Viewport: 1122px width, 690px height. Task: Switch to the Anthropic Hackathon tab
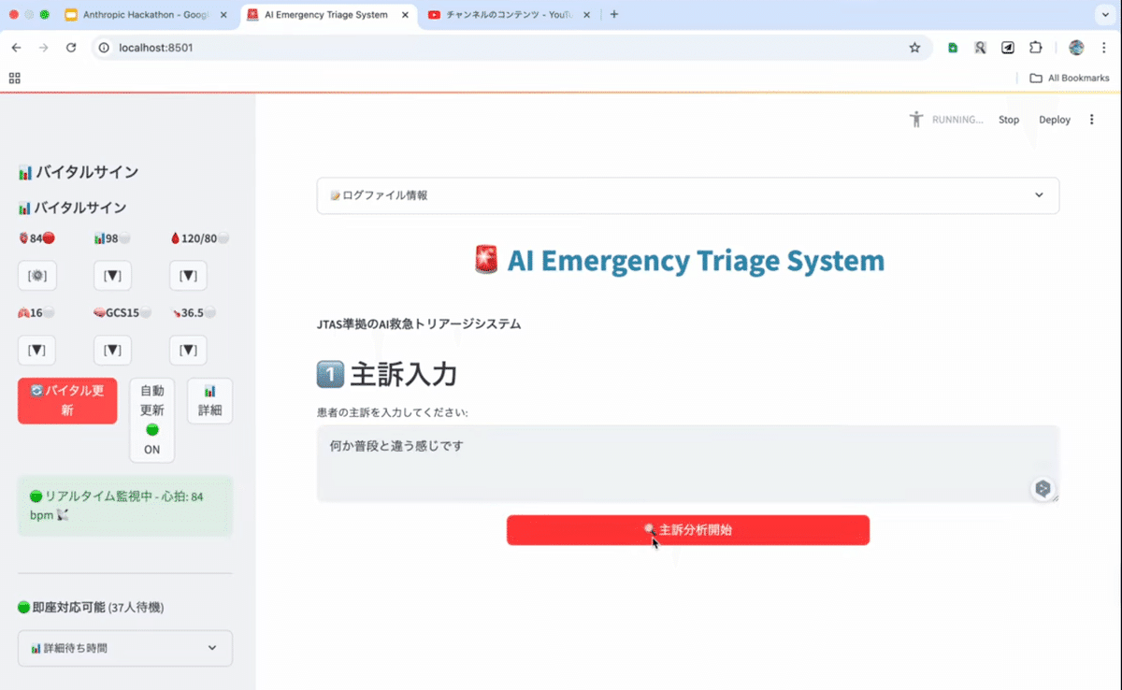(145, 14)
